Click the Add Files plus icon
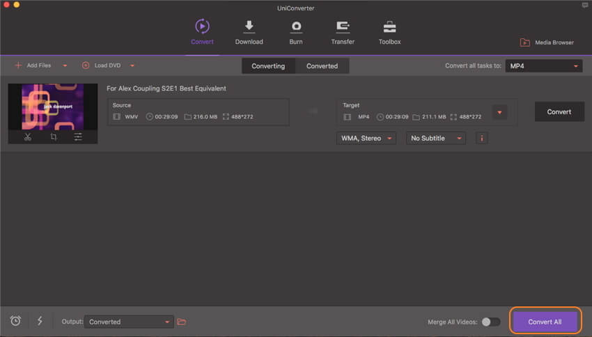The height and width of the screenshot is (337, 592). tap(17, 65)
